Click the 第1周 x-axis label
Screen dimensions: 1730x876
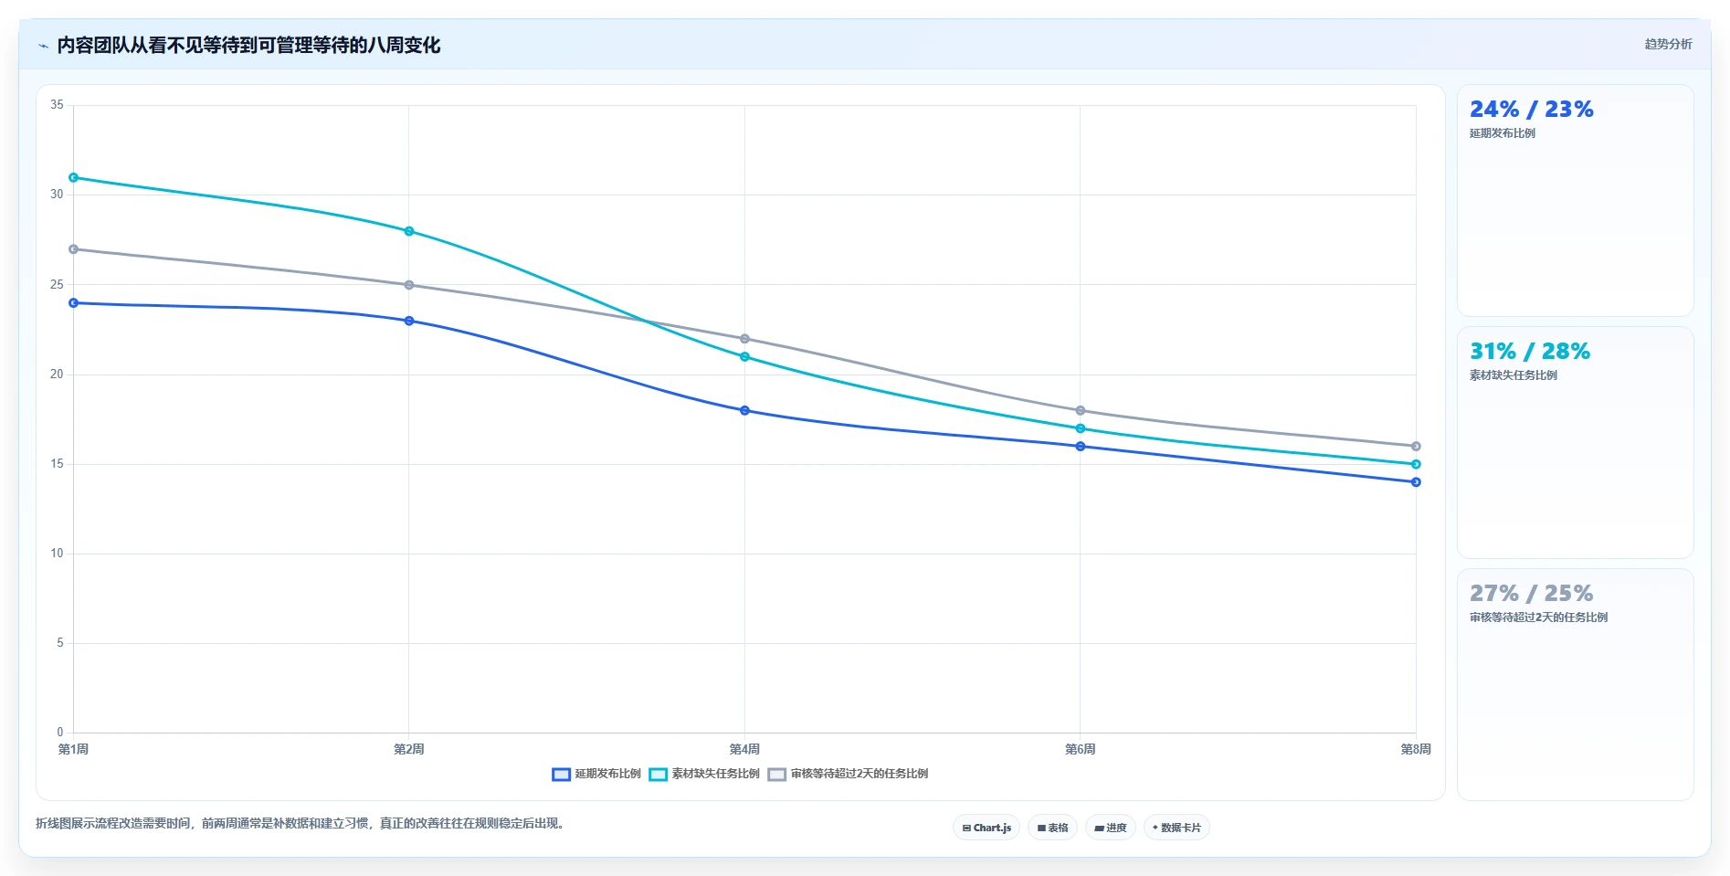pyautogui.click(x=73, y=749)
